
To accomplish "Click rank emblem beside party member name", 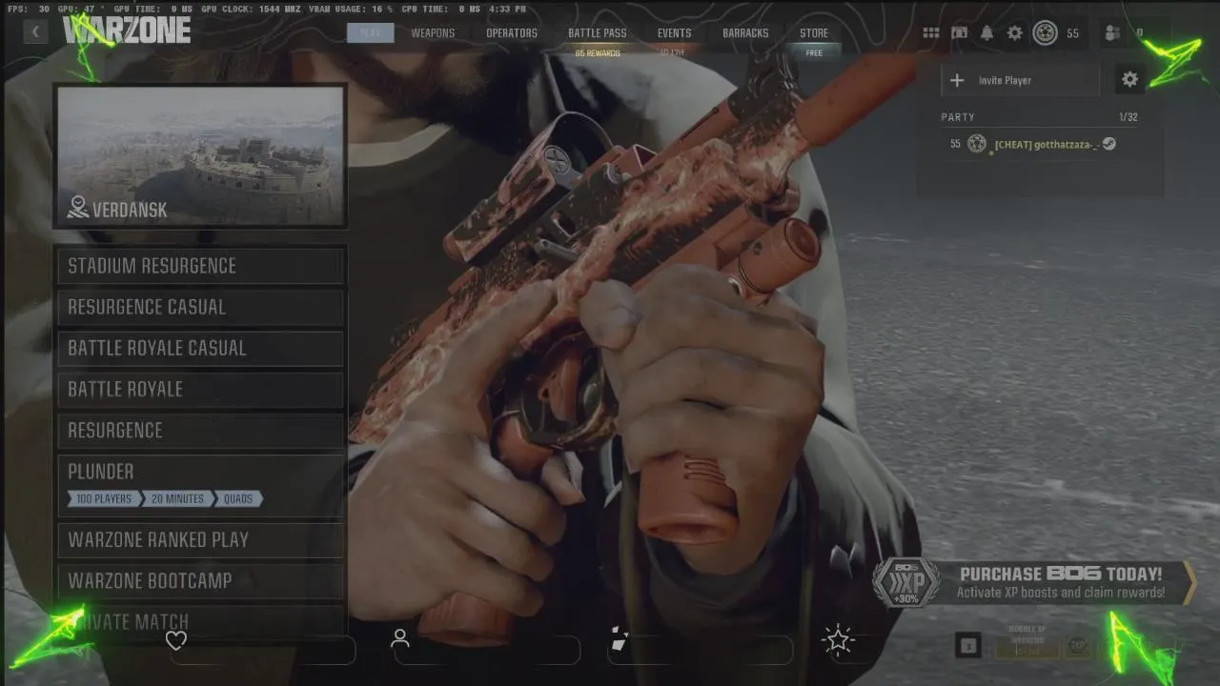I will pyautogui.click(x=977, y=144).
